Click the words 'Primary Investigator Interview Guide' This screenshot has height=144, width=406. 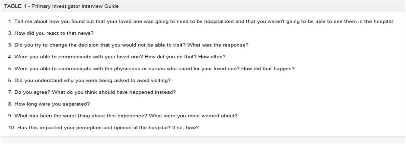pos(75,6)
